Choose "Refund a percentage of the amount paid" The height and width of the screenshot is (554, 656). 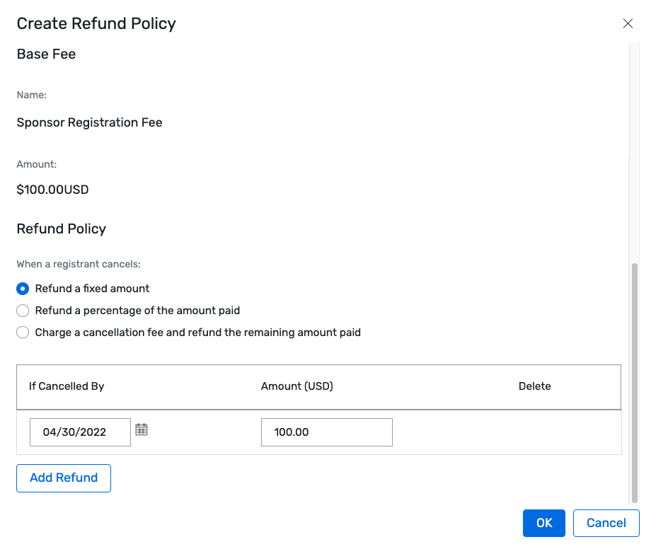pos(22,311)
